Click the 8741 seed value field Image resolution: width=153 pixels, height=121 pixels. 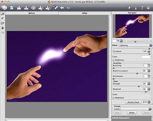tap(145, 102)
